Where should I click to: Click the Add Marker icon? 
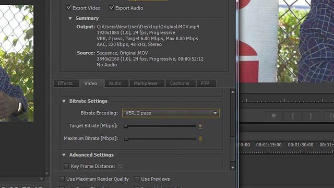click(x=273, y=116)
